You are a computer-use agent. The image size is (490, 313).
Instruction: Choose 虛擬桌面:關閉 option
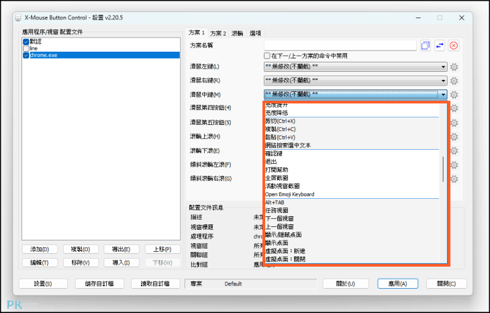point(352,259)
